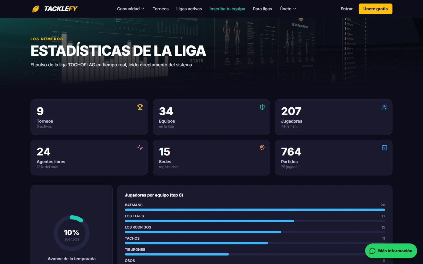Click the '207' Jugadores stat number
Viewport: 423px width, 264px height.
[291, 111]
